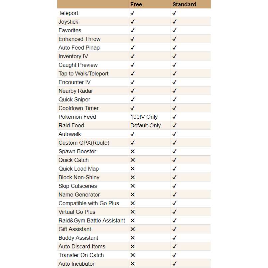Click the '100IV Only' cell text
Screen dimensions: 268x268
[144, 117]
